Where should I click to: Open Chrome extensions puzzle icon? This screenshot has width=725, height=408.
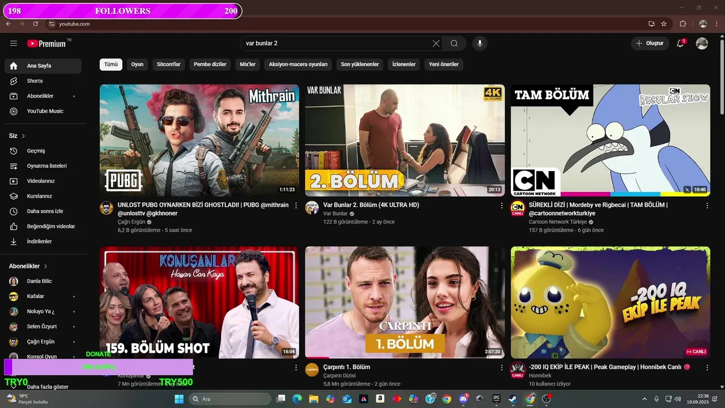tap(683, 24)
